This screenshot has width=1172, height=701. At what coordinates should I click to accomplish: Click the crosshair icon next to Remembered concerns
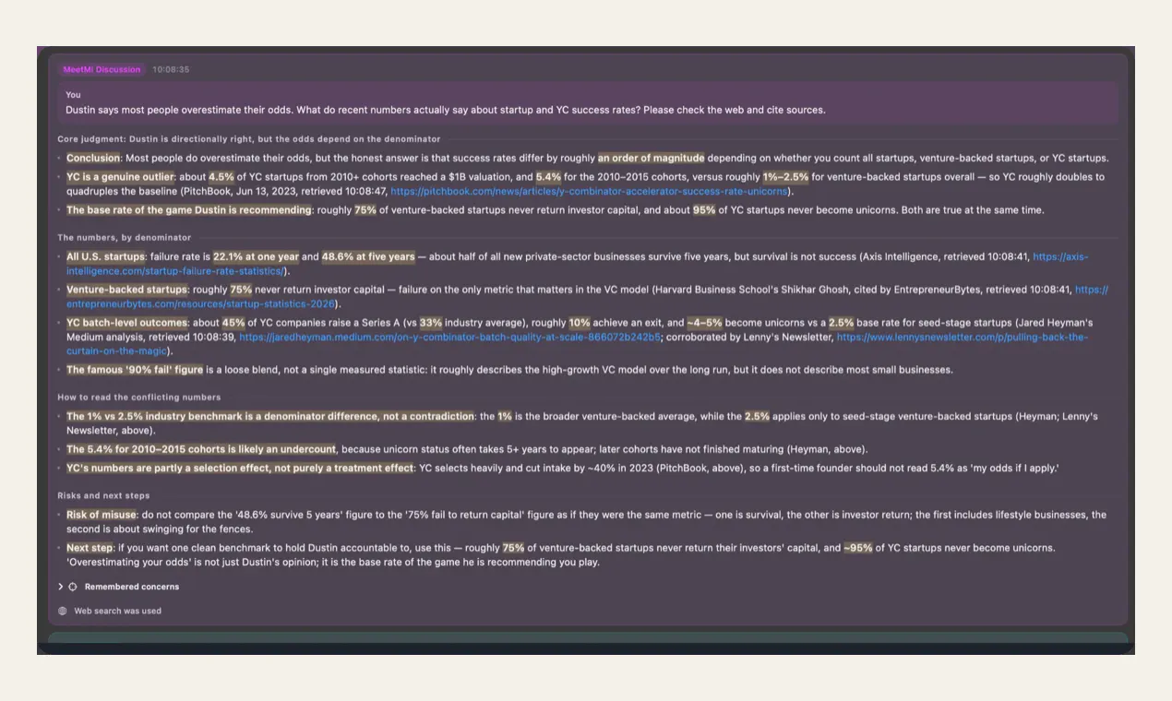coord(73,587)
